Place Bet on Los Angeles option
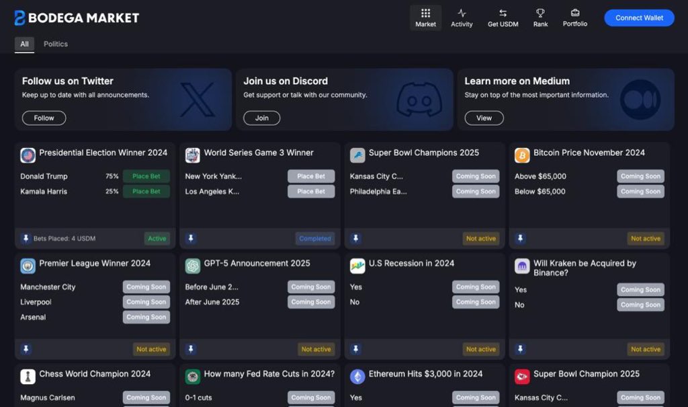Screen dimensions: 688x407 [x=311, y=191]
